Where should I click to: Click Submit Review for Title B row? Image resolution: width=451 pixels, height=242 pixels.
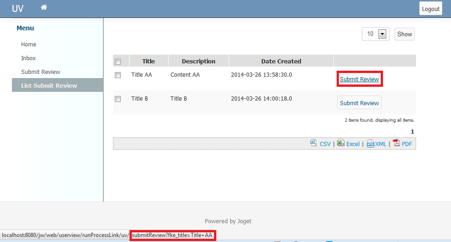click(x=359, y=103)
